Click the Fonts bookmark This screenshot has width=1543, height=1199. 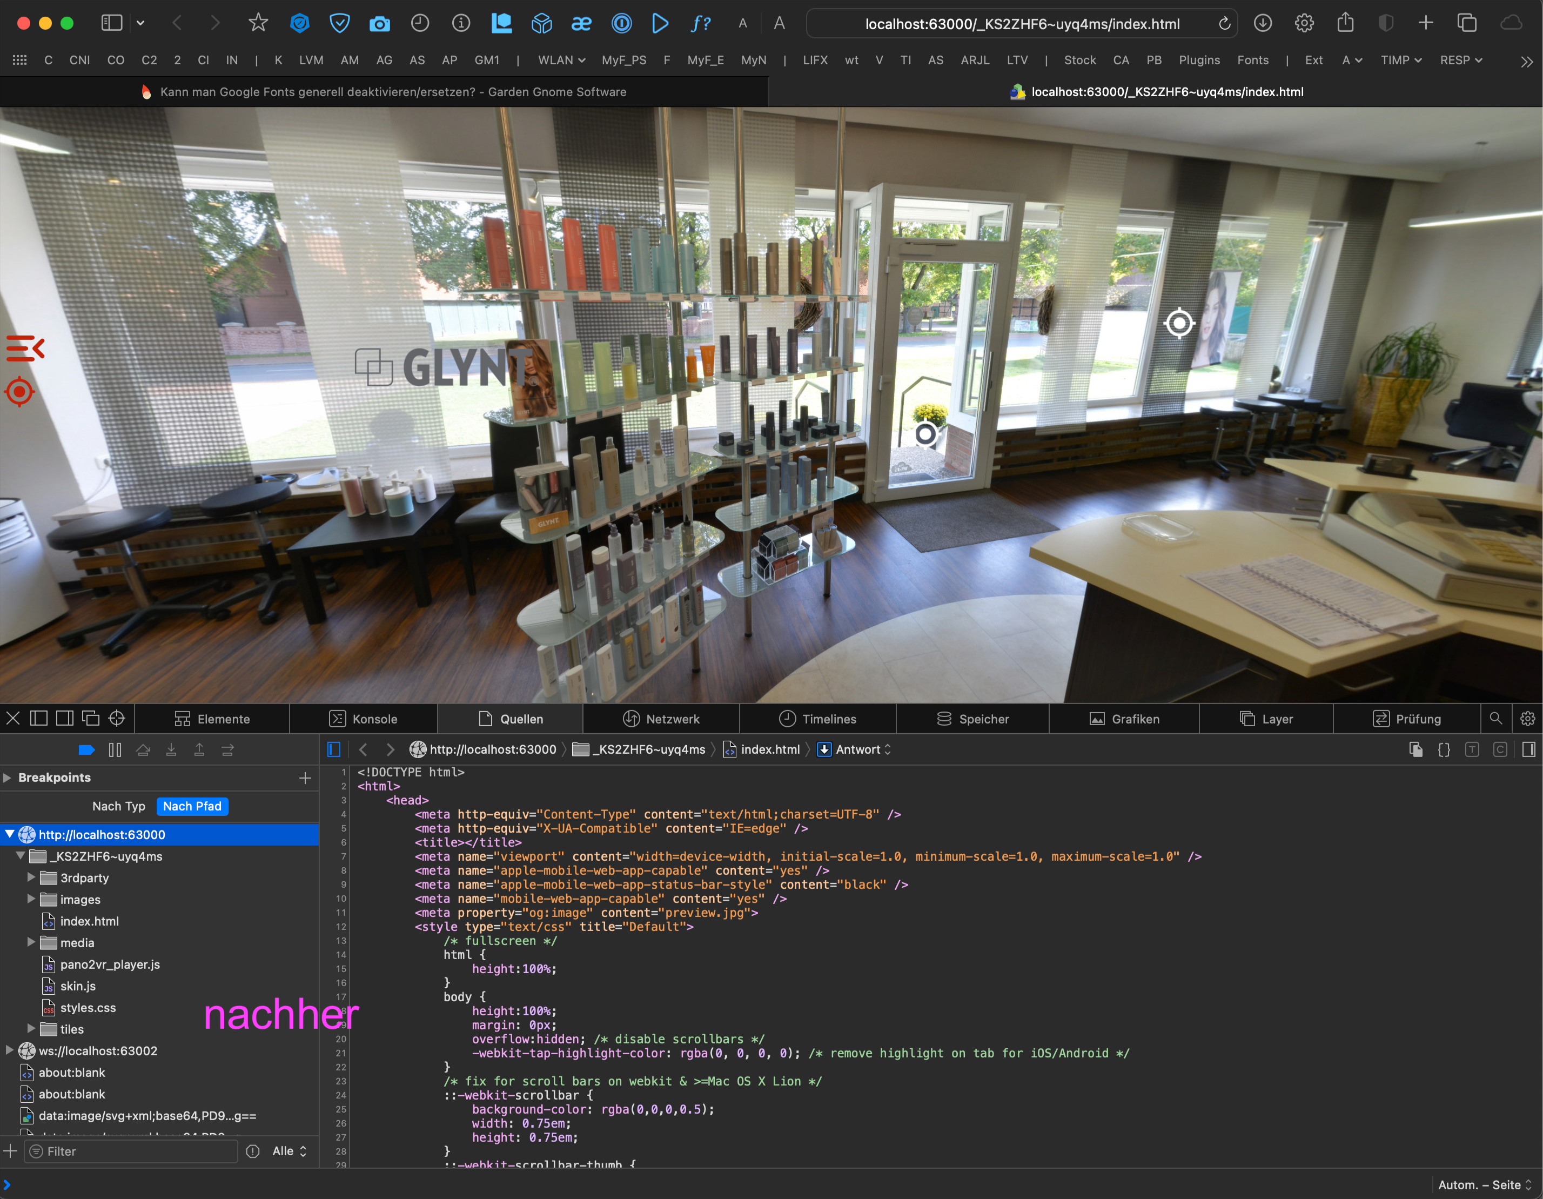click(x=1253, y=60)
